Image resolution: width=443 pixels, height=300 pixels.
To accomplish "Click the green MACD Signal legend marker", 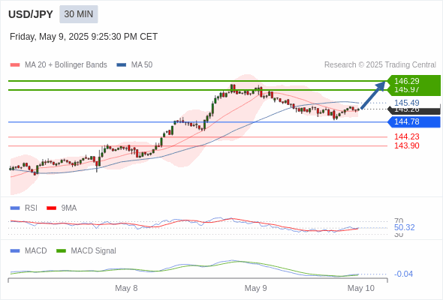I will pyautogui.click(x=61, y=250).
